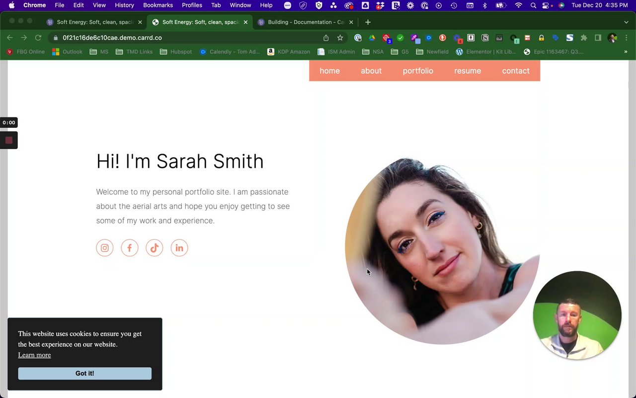Go to the about nav item

(x=371, y=71)
